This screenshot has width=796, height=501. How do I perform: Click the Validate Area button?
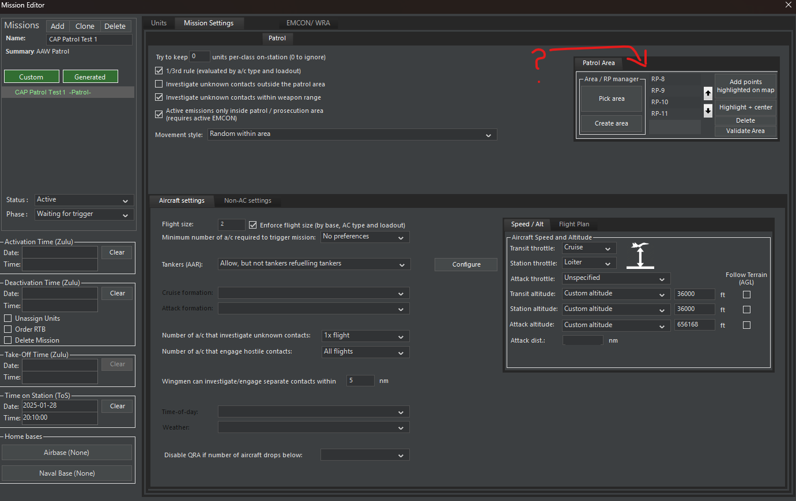pyautogui.click(x=745, y=131)
